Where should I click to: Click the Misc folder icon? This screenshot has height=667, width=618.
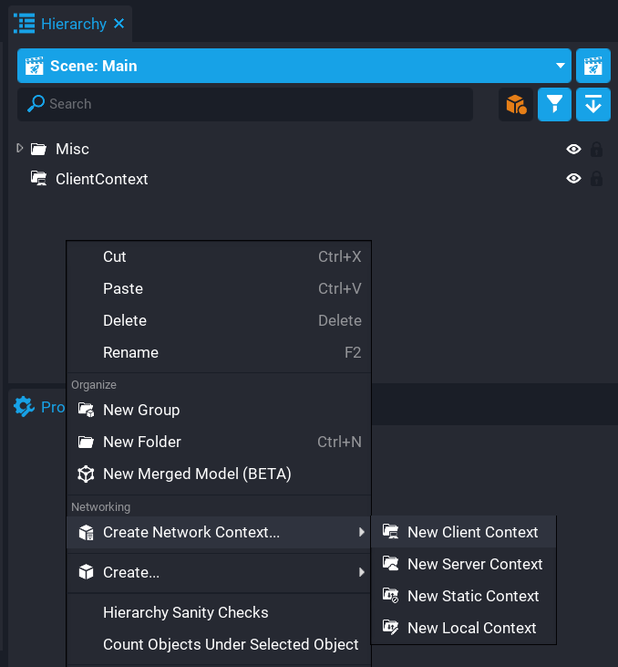tap(38, 149)
